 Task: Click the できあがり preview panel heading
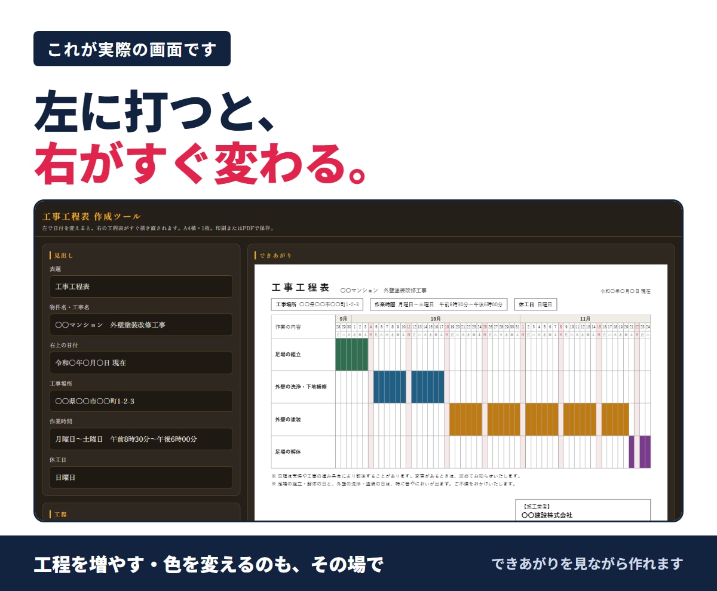click(275, 256)
